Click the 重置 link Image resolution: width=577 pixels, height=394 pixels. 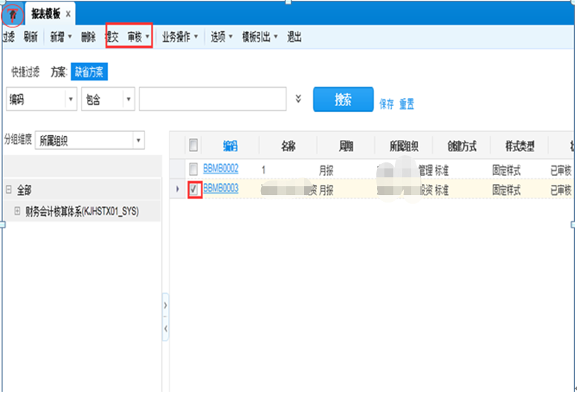(406, 105)
